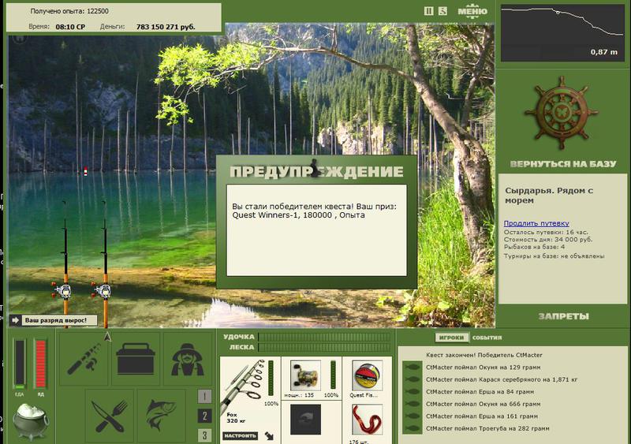Click the red-white float on the water
This screenshot has height=444, width=631.
click(x=85, y=171)
